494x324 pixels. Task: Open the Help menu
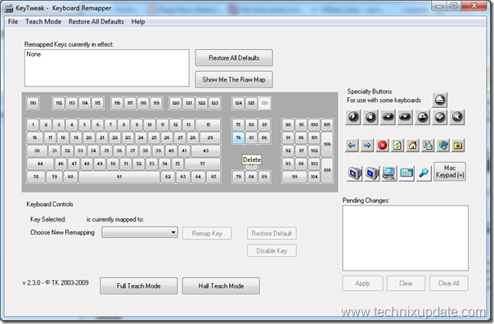(x=138, y=22)
